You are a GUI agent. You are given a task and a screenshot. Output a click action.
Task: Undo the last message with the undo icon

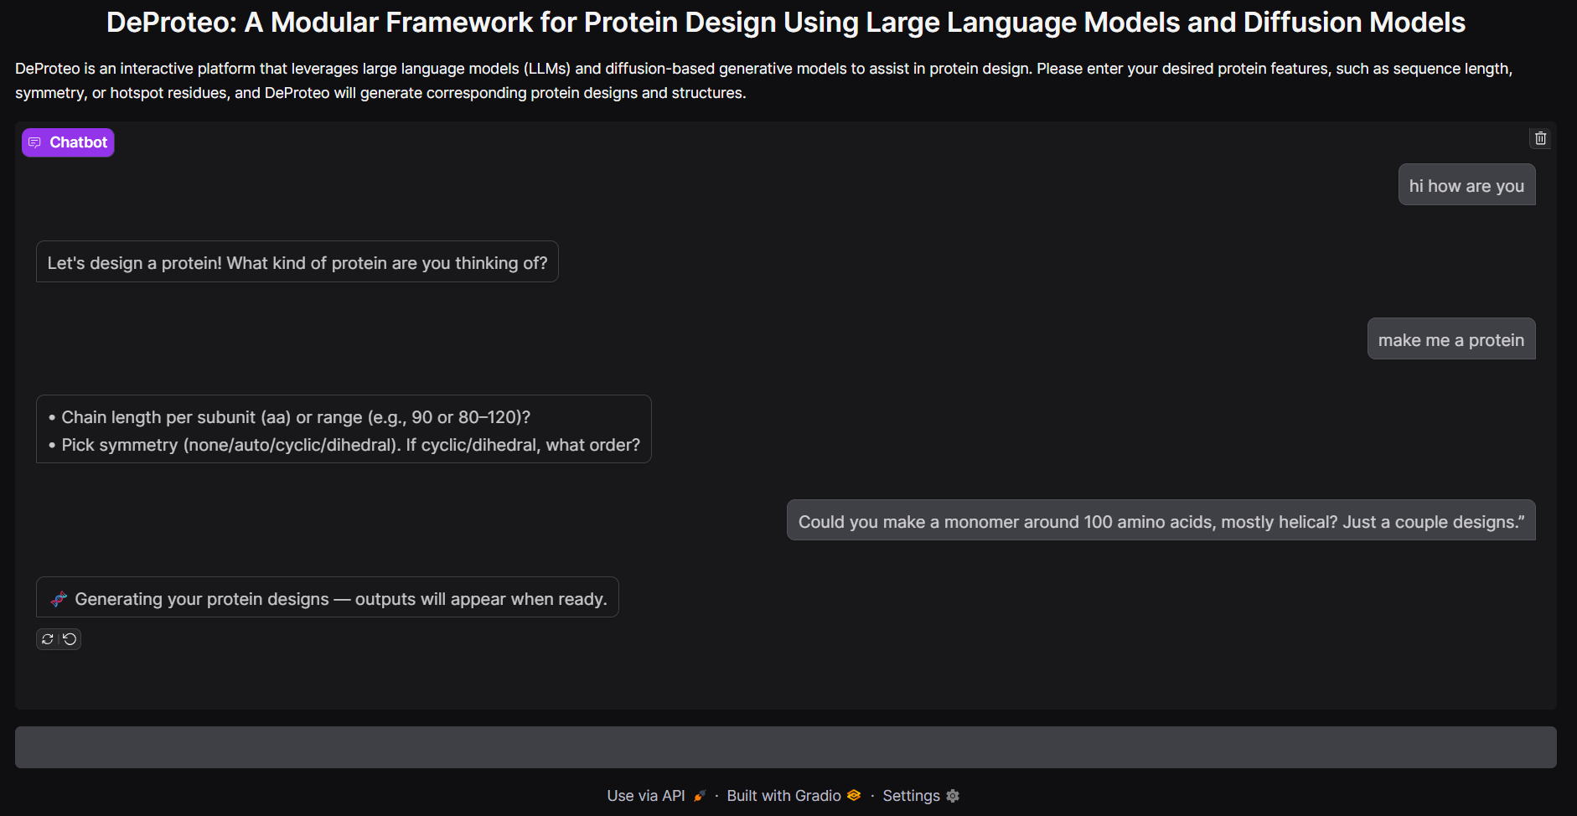(x=70, y=639)
